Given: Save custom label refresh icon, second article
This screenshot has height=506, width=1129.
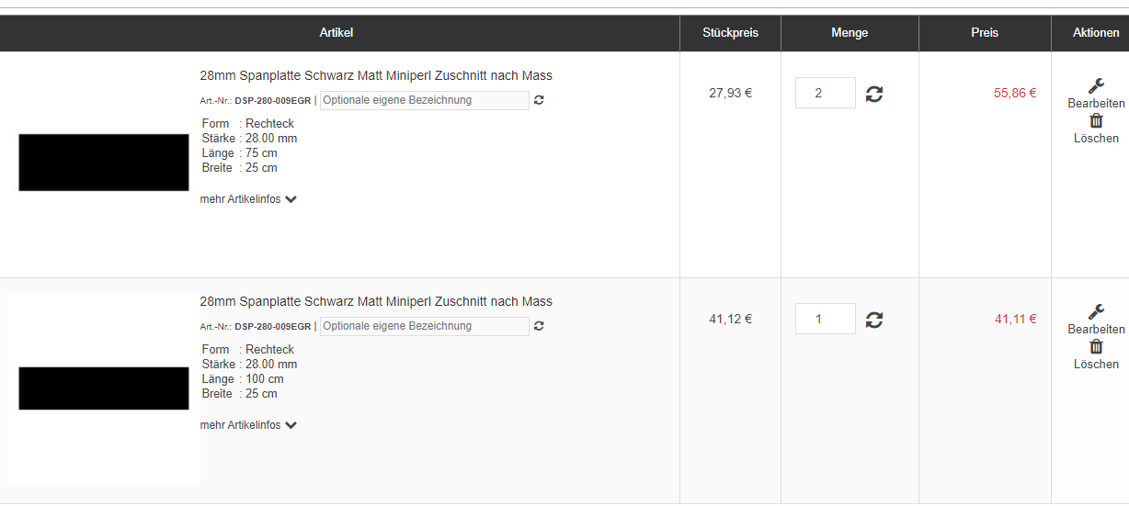Looking at the screenshot, I should click(539, 326).
